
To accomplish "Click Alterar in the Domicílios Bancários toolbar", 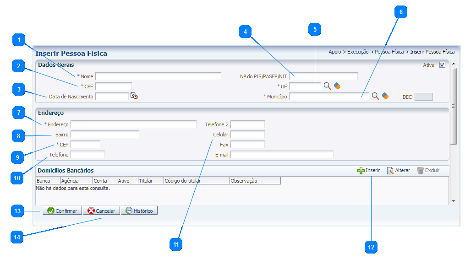I will [x=398, y=170].
